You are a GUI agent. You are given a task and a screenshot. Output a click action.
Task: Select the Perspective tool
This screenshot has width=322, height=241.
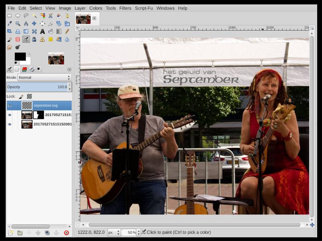click(18, 31)
